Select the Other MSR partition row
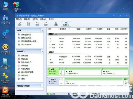133x99 pixels. pos(88,41)
